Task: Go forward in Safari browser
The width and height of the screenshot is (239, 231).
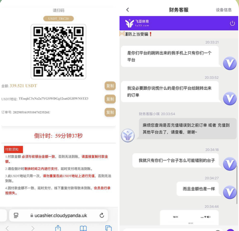Action: click(33, 228)
